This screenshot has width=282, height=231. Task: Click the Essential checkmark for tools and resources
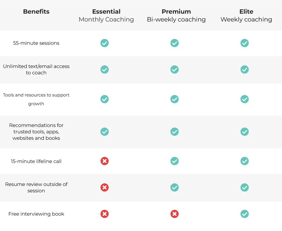click(x=105, y=99)
